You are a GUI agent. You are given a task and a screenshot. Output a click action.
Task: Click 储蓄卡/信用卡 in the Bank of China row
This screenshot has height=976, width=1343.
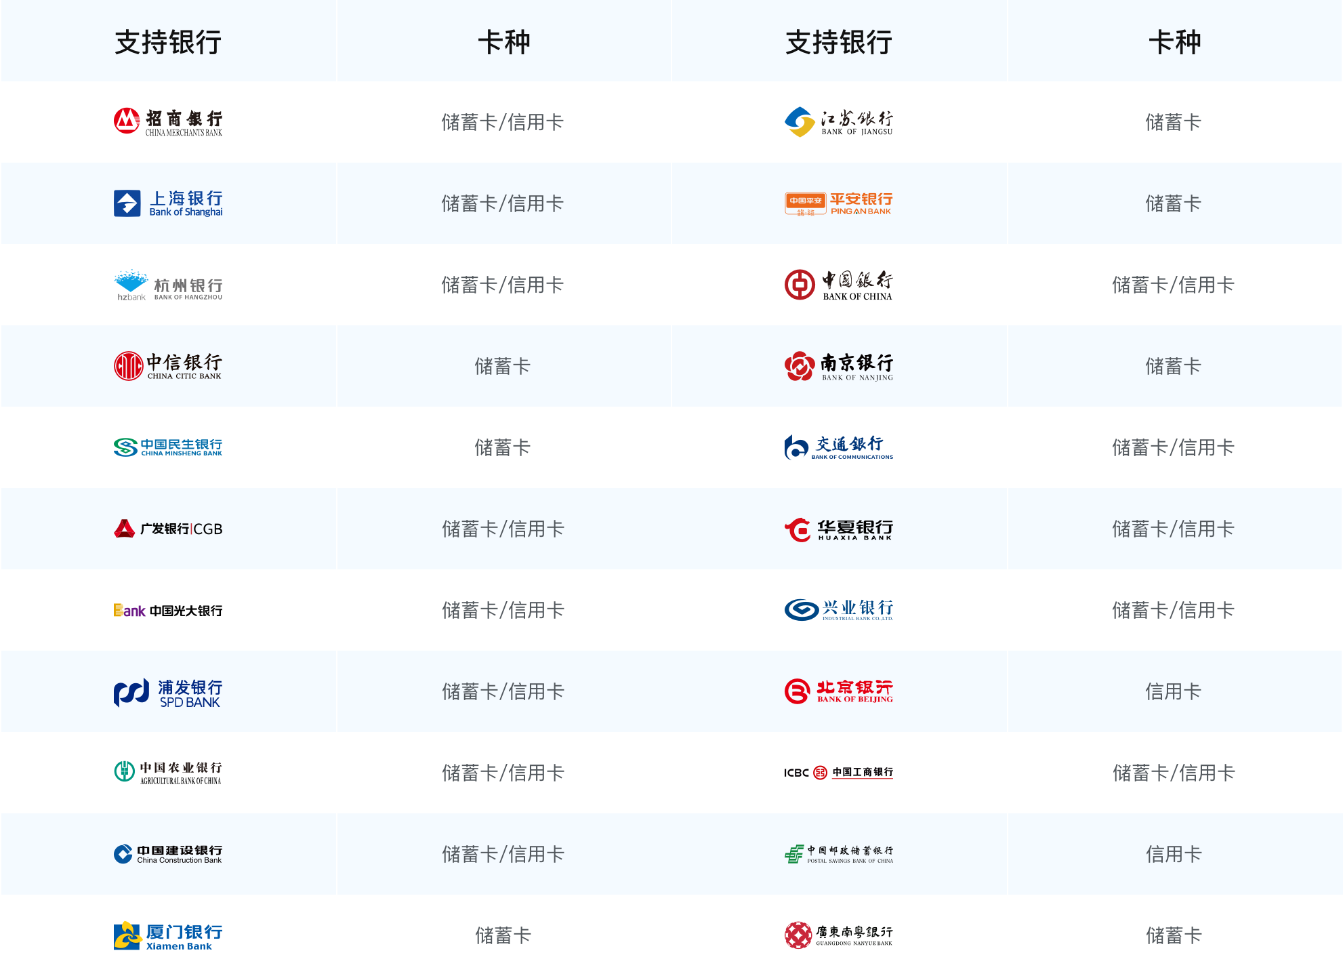coord(1174,285)
